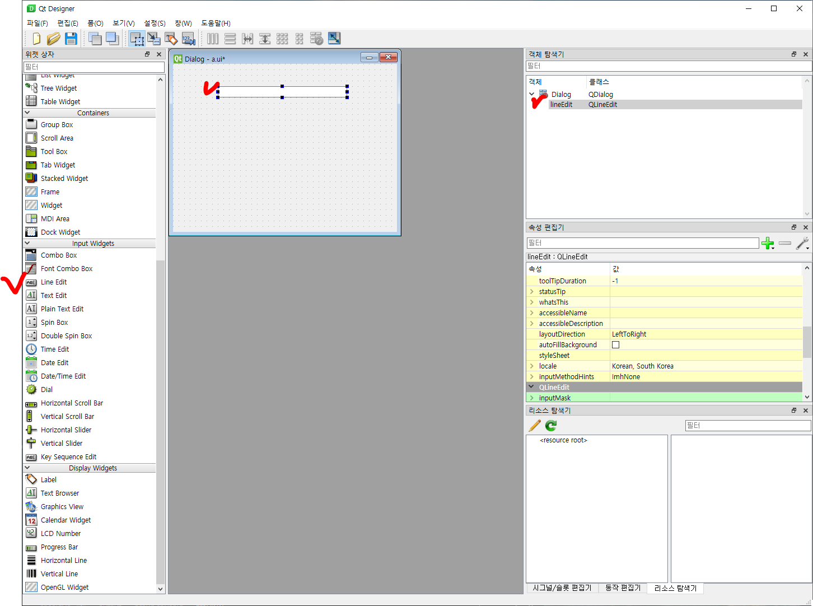Click the object inspector filter field
This screenshot has width=813, height=606.
[669, 66]
